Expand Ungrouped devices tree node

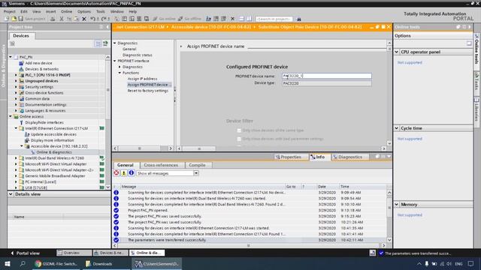point(16,81)
